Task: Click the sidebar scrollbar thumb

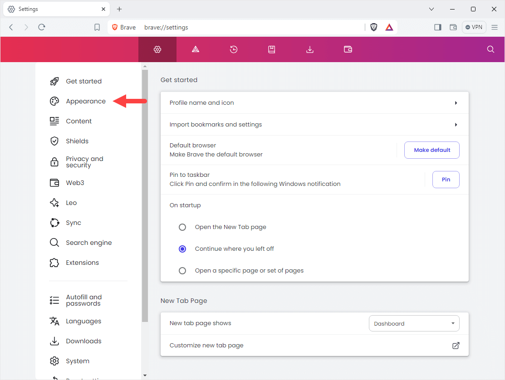Action: (x=145, y=195)
